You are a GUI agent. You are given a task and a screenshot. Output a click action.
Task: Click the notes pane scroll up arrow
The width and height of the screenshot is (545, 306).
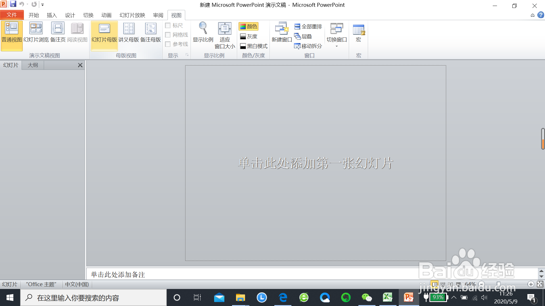click(541, 271)
